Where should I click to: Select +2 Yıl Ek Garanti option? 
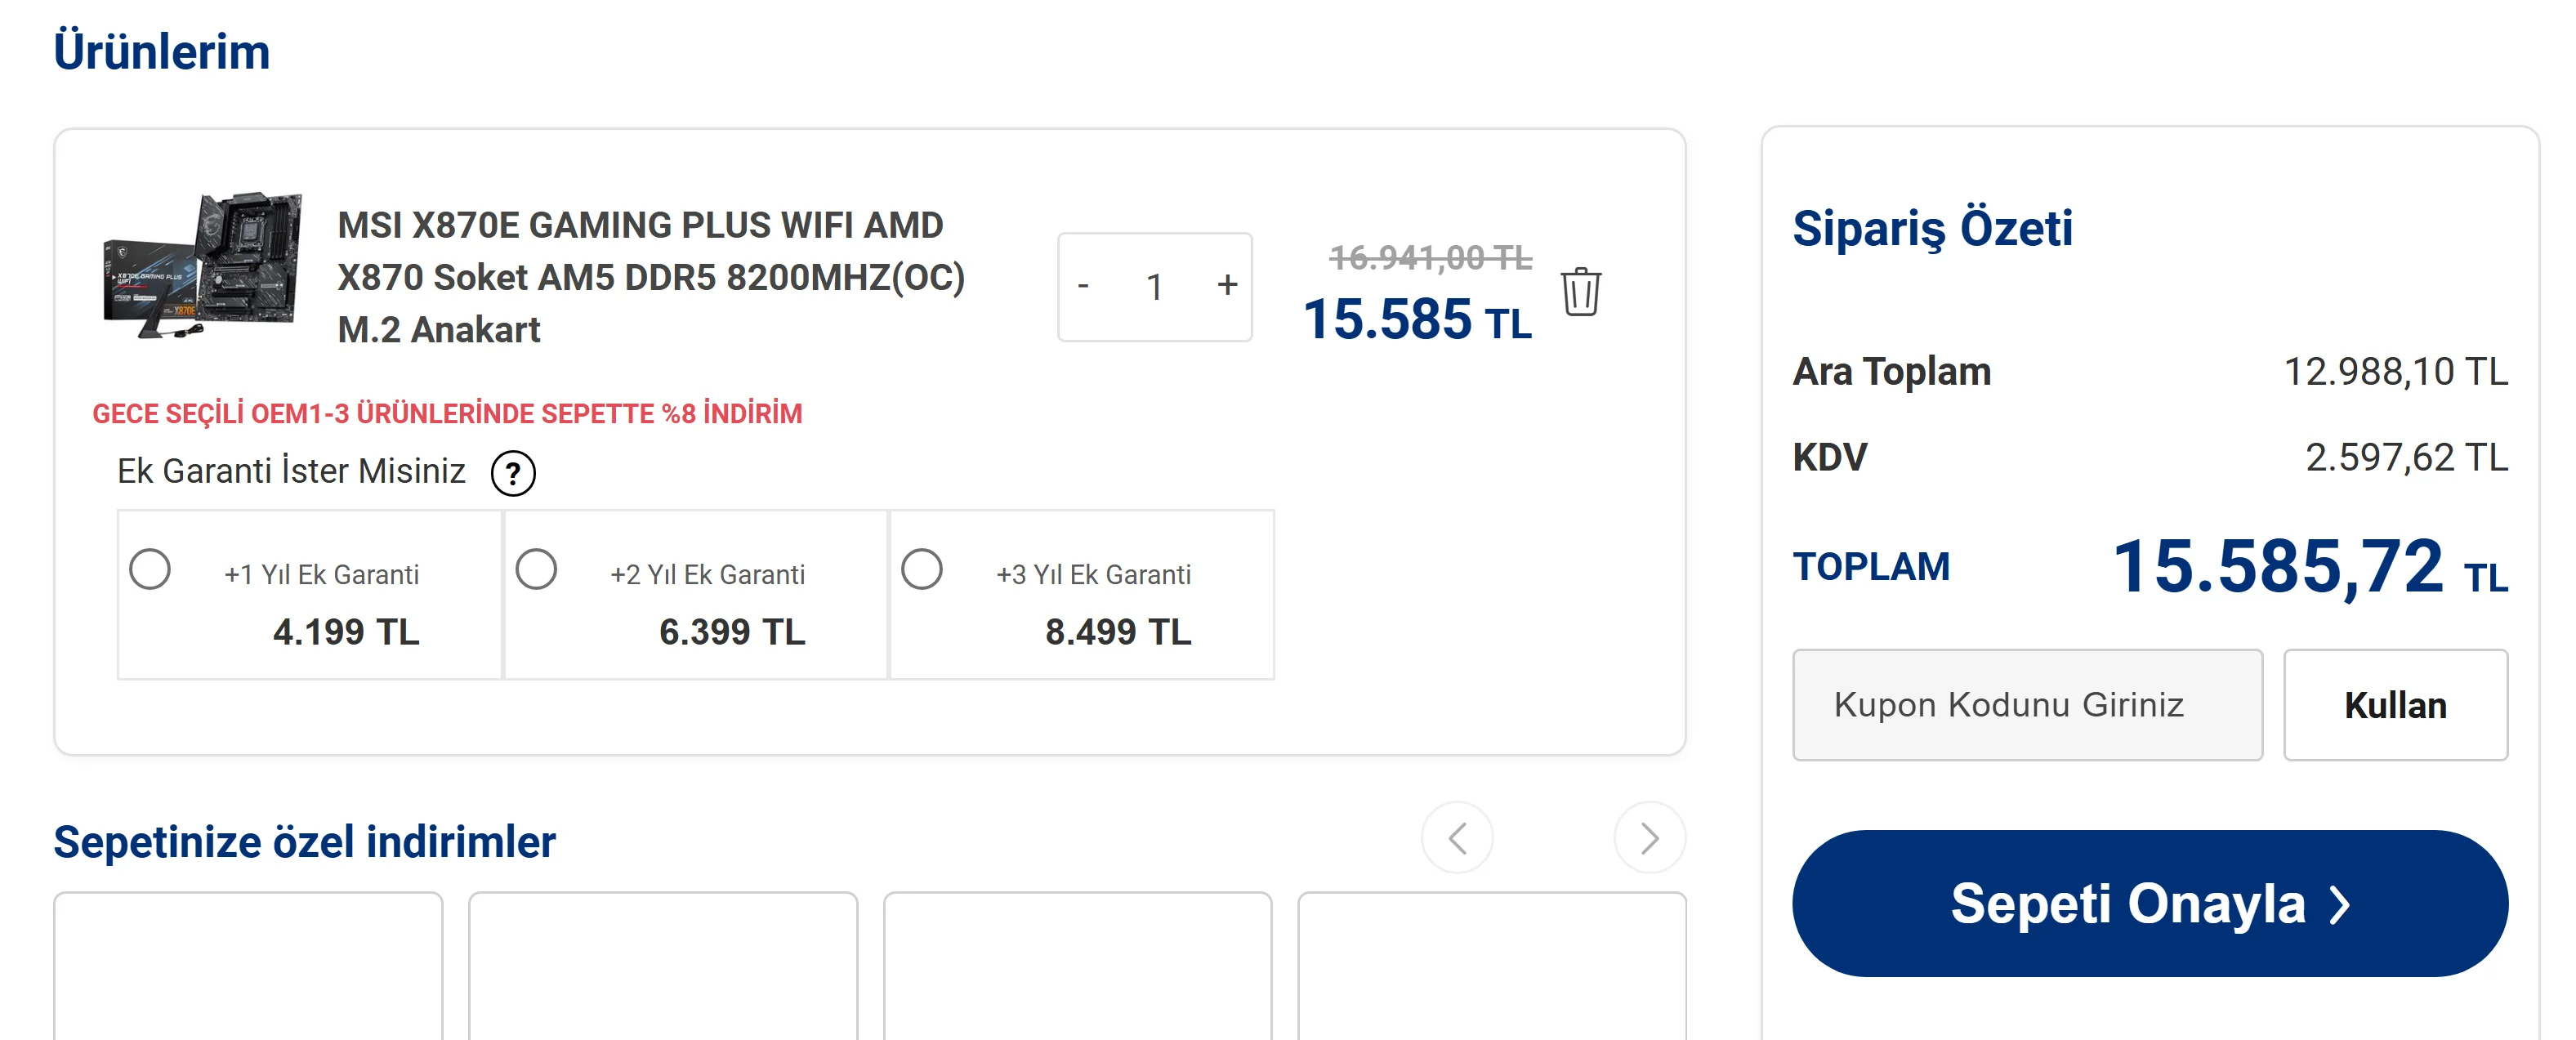pyautogui.click(x=536, y=570)
